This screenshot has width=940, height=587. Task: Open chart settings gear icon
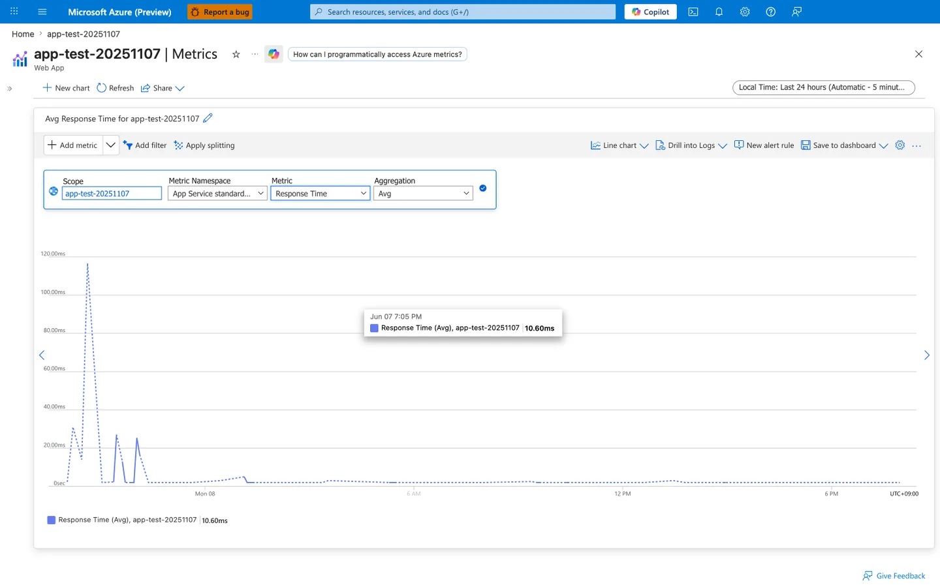pyautogui.click(x=900, y=145)
